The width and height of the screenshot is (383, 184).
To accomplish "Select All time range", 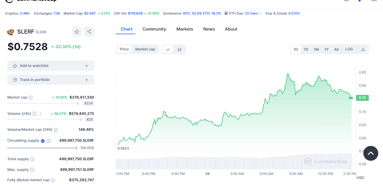I will click(x=336, y=49).
